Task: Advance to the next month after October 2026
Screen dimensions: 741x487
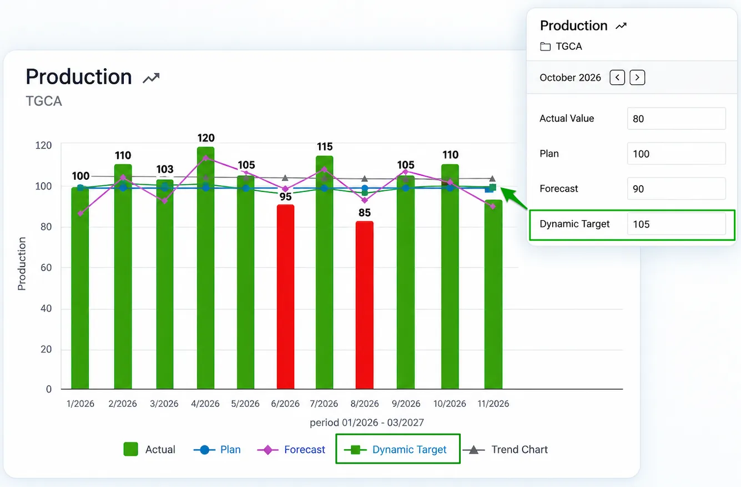Action: coord(637,78)
